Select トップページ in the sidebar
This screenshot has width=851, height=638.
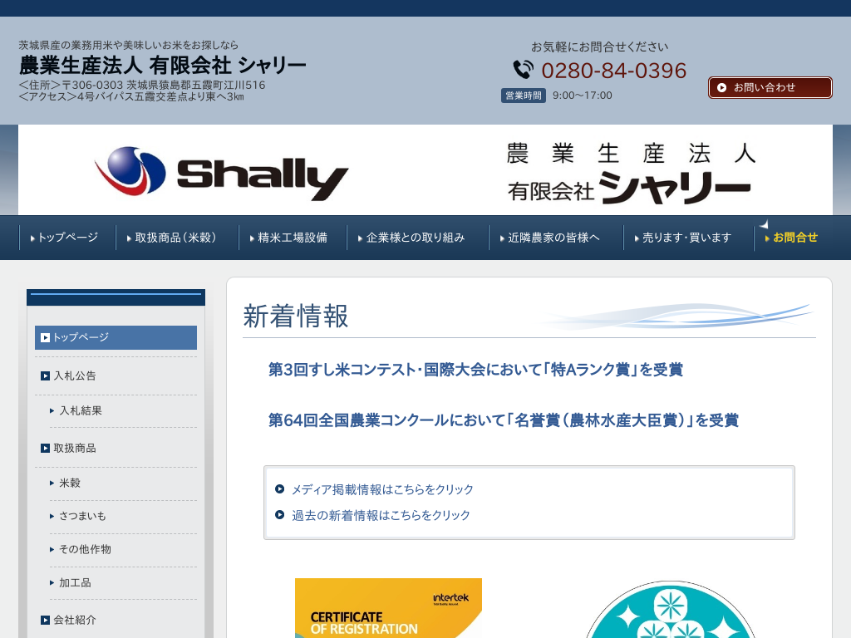[116, 337]
